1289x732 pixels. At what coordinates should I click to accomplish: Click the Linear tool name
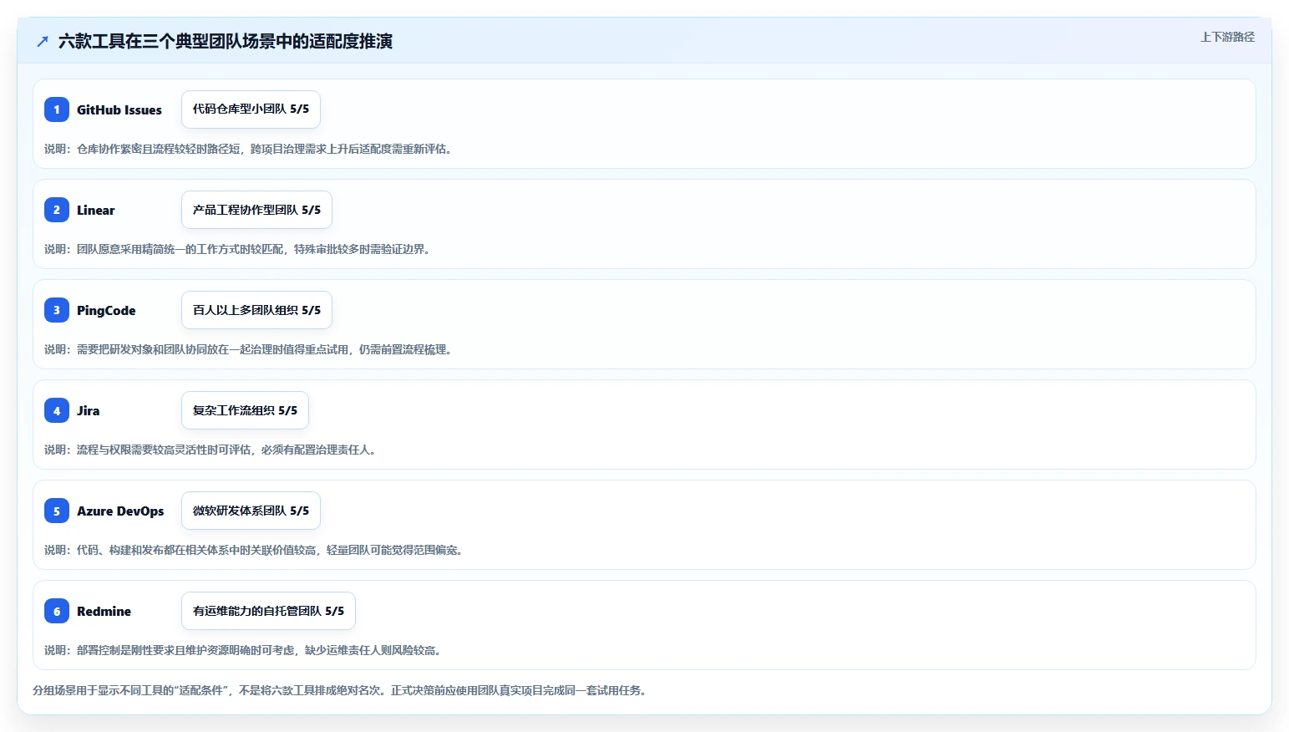[96, 210]
